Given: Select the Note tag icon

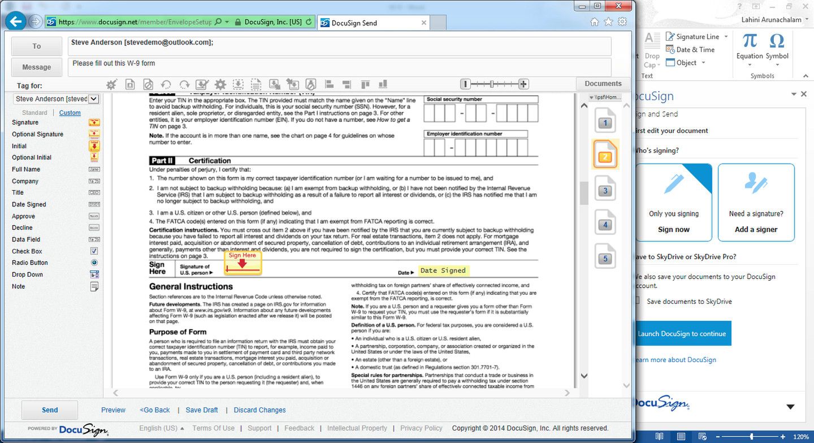Looking at the screenshot, I should pos(94,286).
